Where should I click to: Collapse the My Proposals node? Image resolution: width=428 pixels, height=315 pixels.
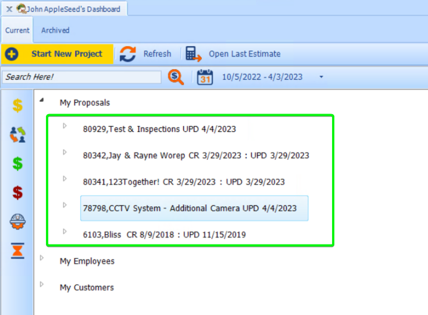click(x=42, y=100)
